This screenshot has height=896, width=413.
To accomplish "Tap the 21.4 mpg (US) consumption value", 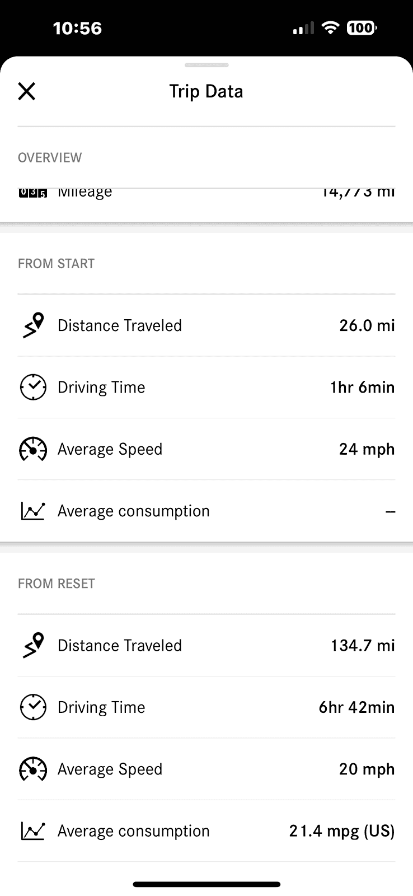I will coord(341,831).
